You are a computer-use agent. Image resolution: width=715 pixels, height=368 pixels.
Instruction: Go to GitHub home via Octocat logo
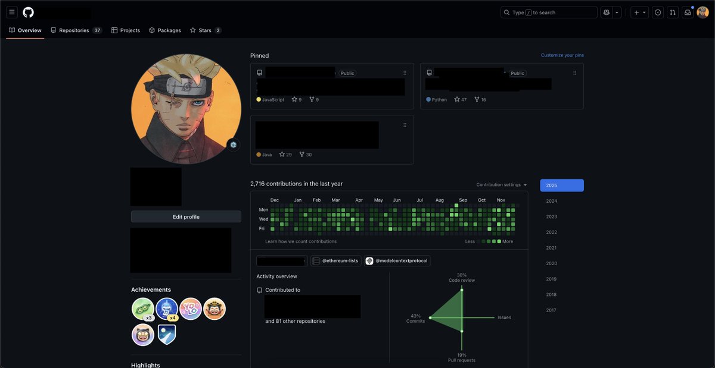click(28, 12)
